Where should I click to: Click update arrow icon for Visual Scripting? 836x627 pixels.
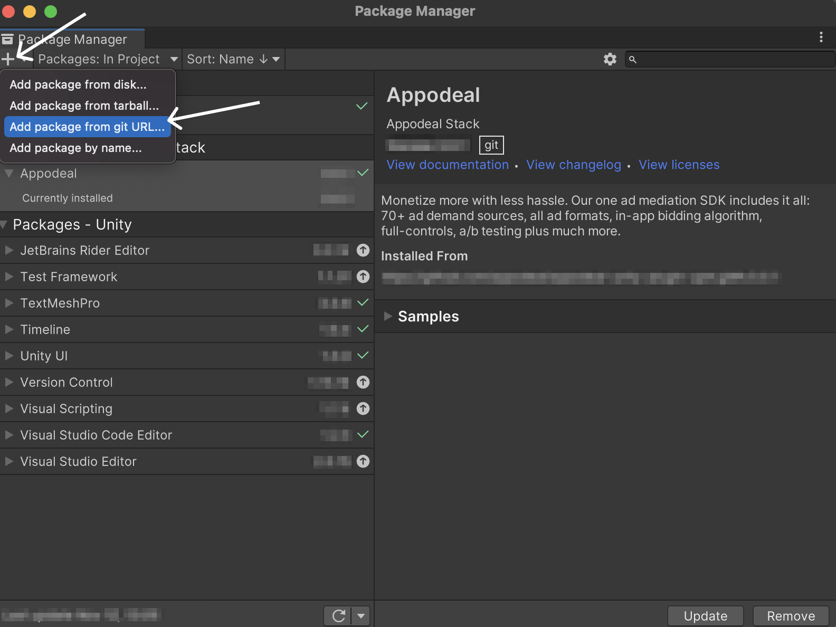[363, 408]
